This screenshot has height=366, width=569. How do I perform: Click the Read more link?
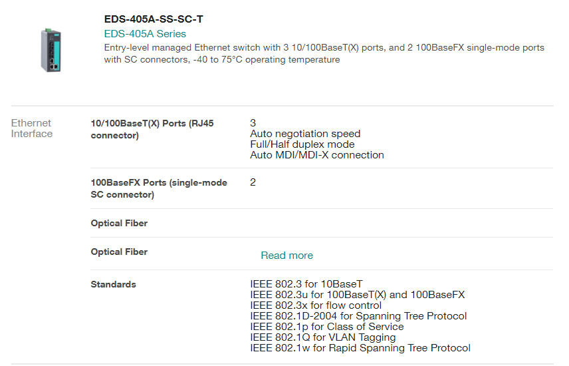point(286,256)
